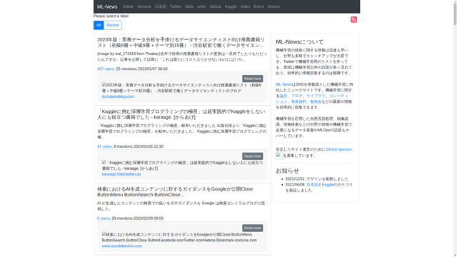Open the 勉強会 link in the sidebar
Viewport: 457px width, 257px height.
pyautogui.click(x=316, y=101)
